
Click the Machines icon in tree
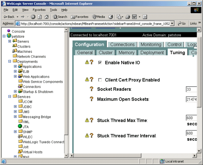tap(15, 51)
